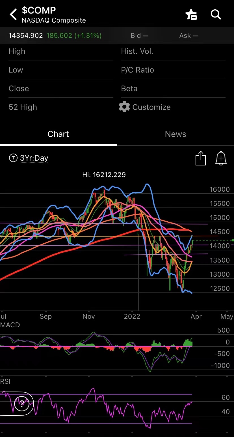Image resolution: width=234 pixels, height=437 pixels.
Task: Click the Apr date axis label
Action: [196, 316]
